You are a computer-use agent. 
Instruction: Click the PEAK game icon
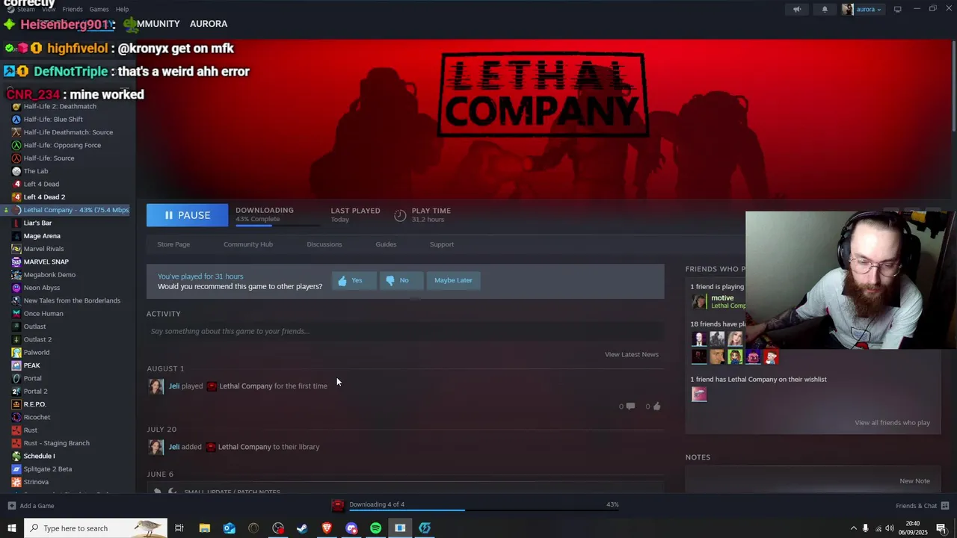[16, 365]
